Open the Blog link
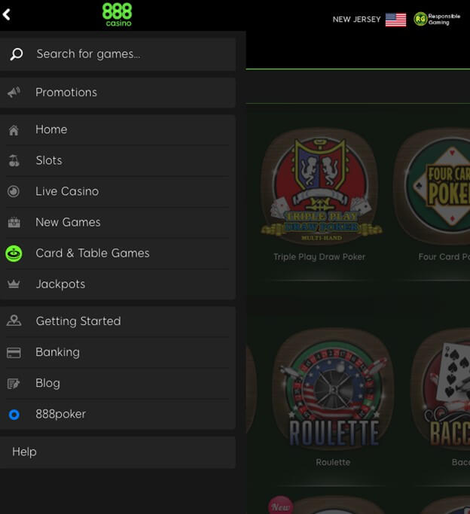This screenshot has width=470, height=514. (x=117, y=383)
